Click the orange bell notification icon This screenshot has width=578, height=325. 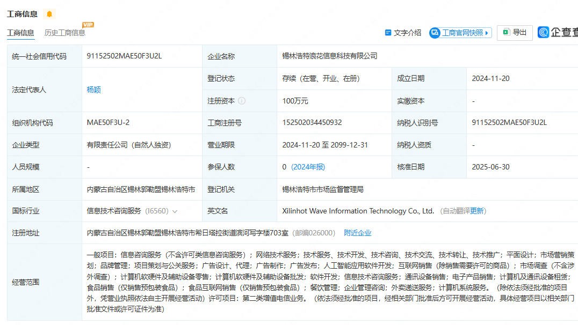[49, 14]
